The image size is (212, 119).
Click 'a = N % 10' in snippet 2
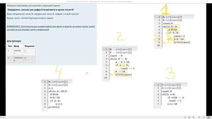point(122,62)
